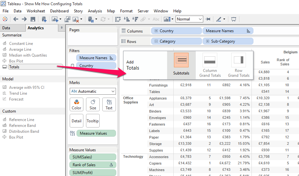Select Trend Line under Model
The image size is (299, 176).
(x=18, y=93)
